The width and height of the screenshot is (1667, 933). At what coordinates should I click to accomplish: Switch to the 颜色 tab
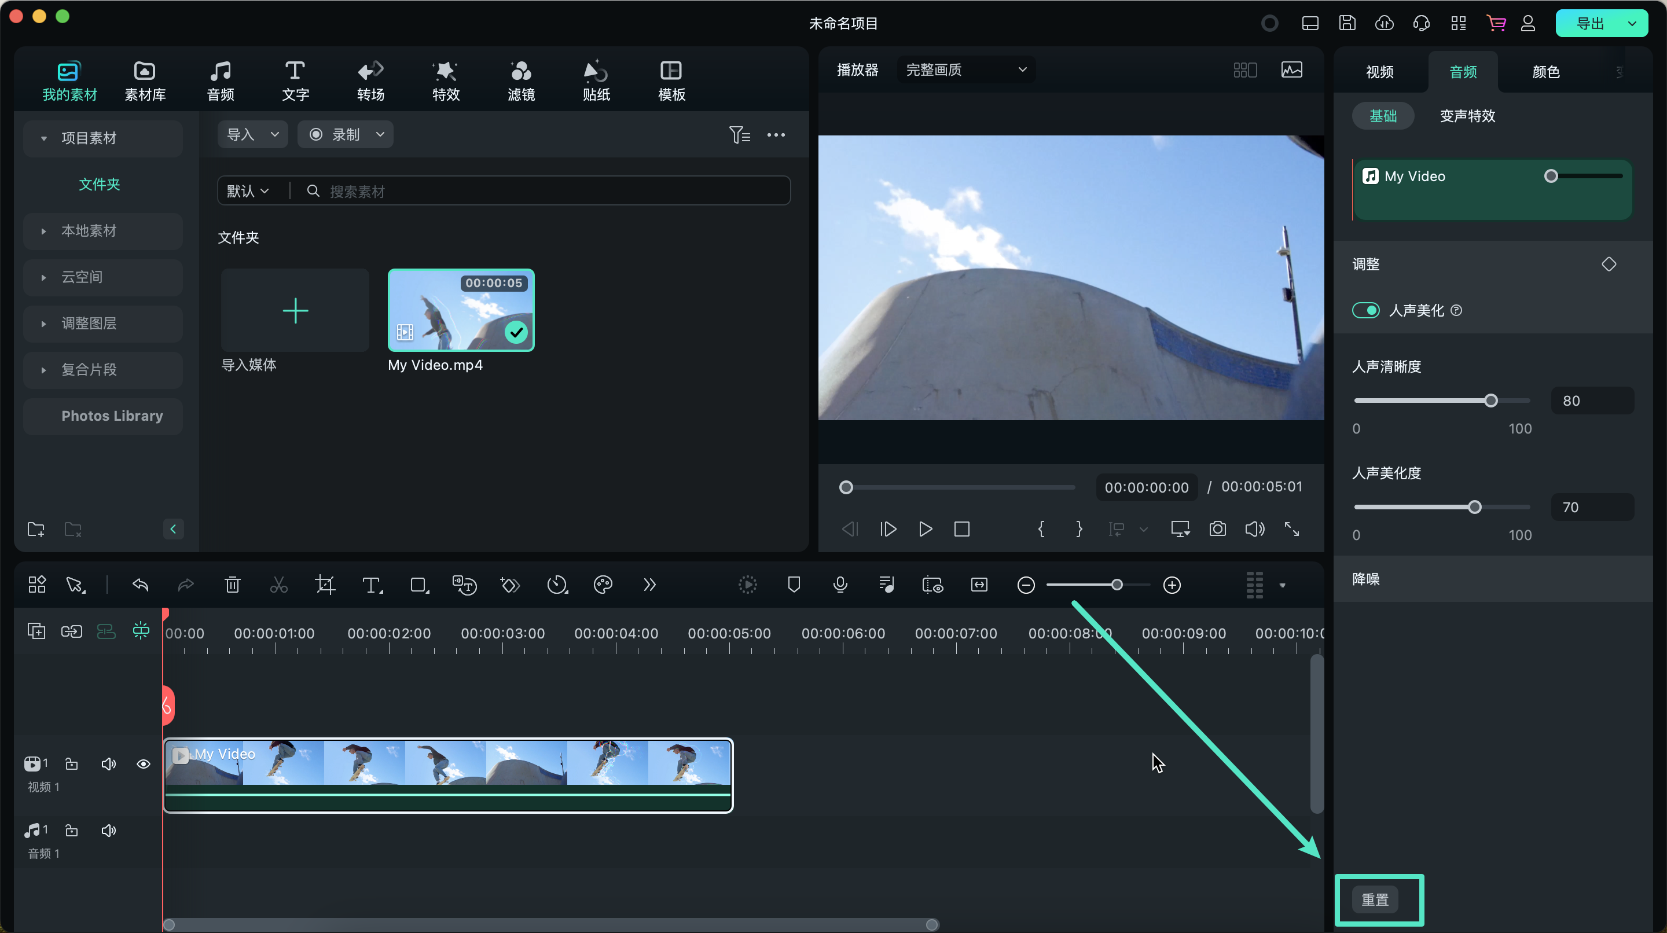pos(1546,72)
